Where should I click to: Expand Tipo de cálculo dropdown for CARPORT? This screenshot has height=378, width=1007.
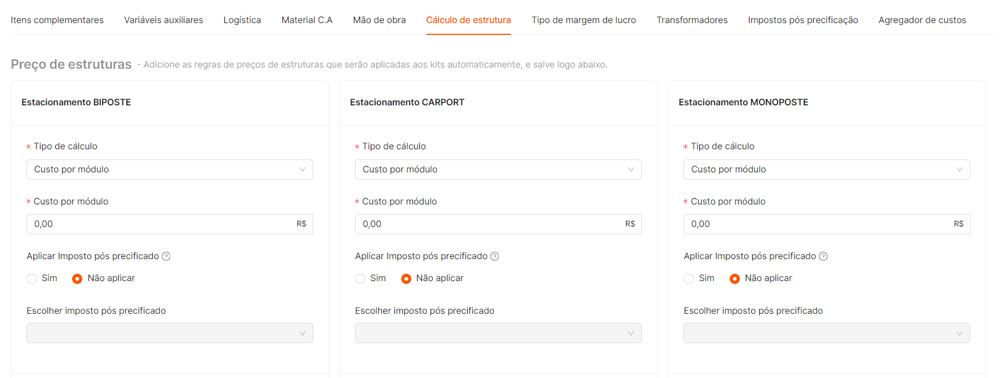tap(498, 170)
